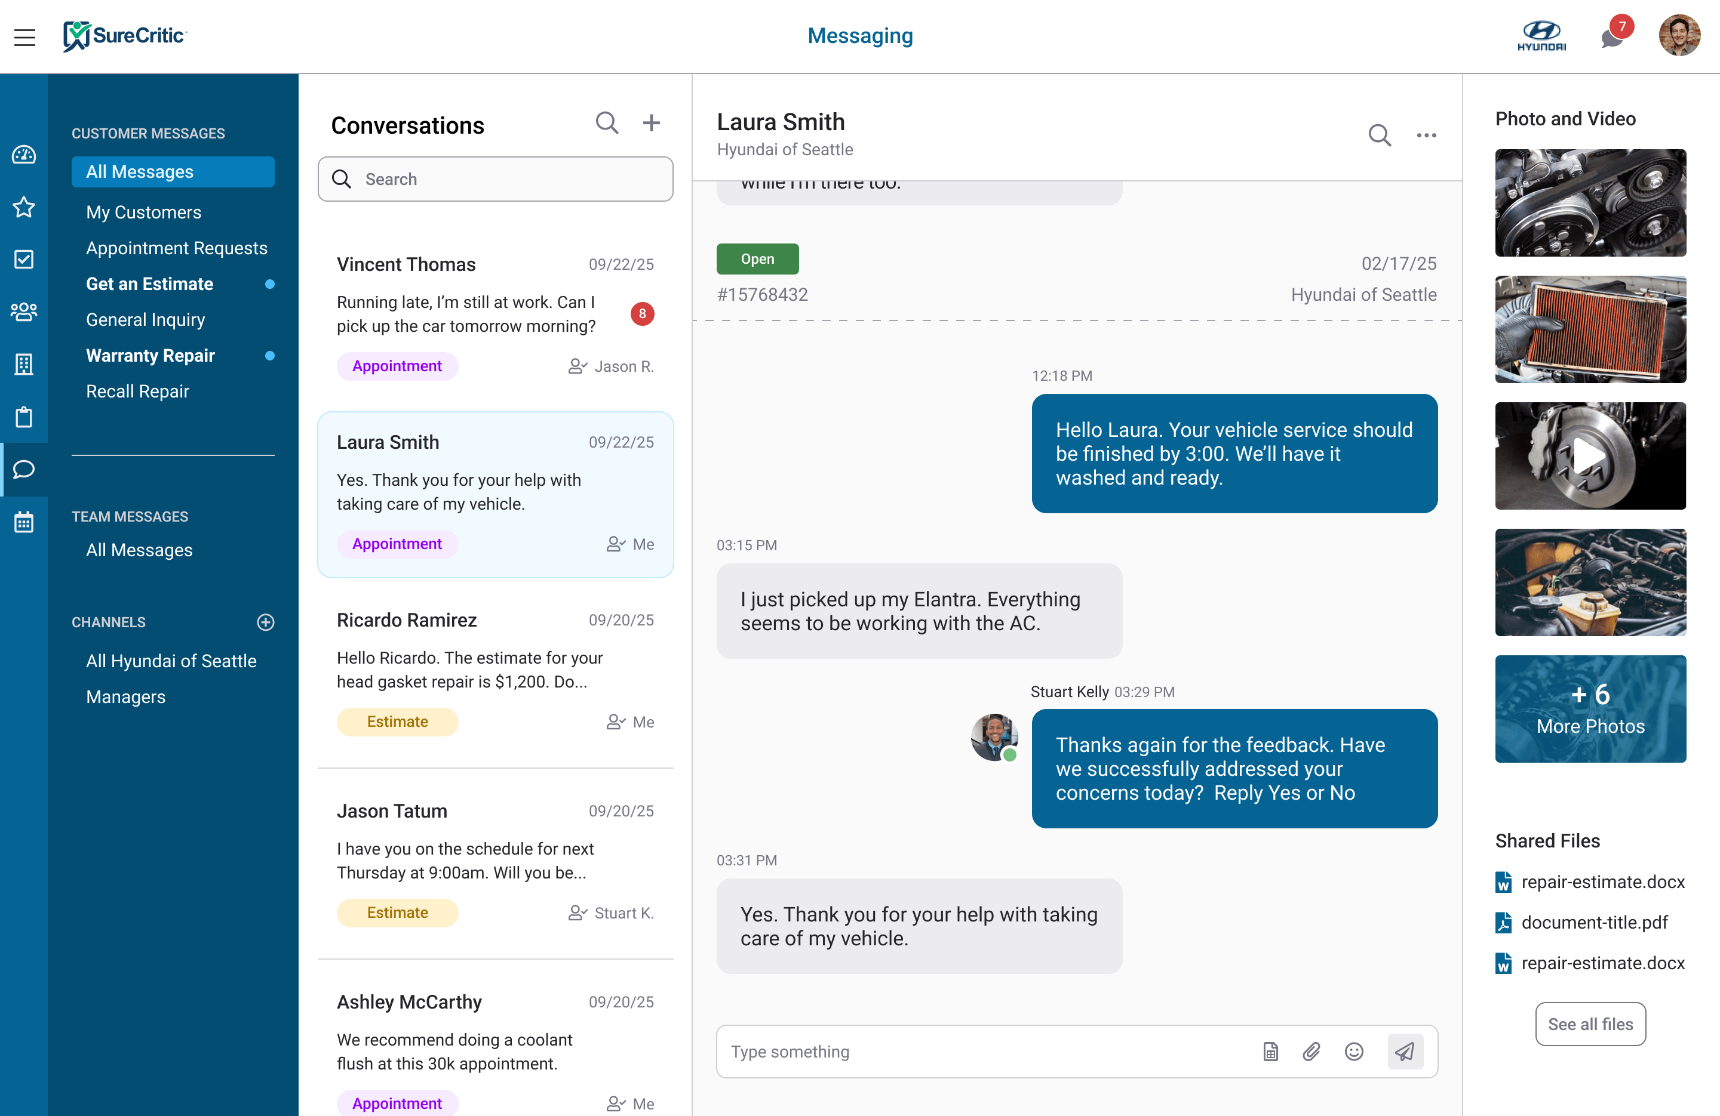Click the conversation Search input field
This screenshot has height=1116, width=1720.
(495, 178)
